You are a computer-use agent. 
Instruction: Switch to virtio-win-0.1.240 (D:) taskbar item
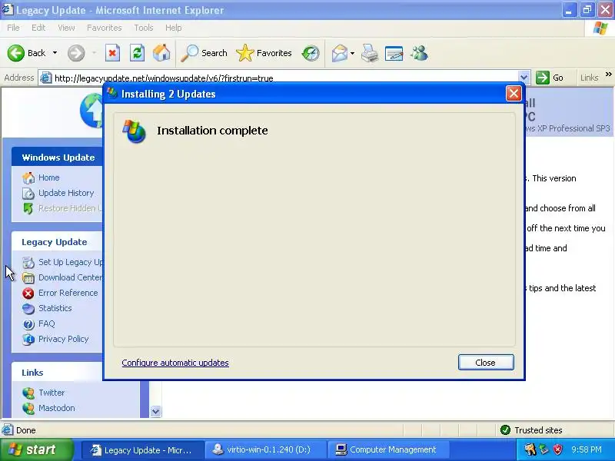coord(265,449)
